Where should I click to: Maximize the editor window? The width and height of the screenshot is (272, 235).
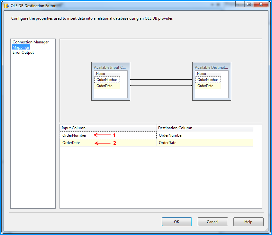tap(249, 4)
